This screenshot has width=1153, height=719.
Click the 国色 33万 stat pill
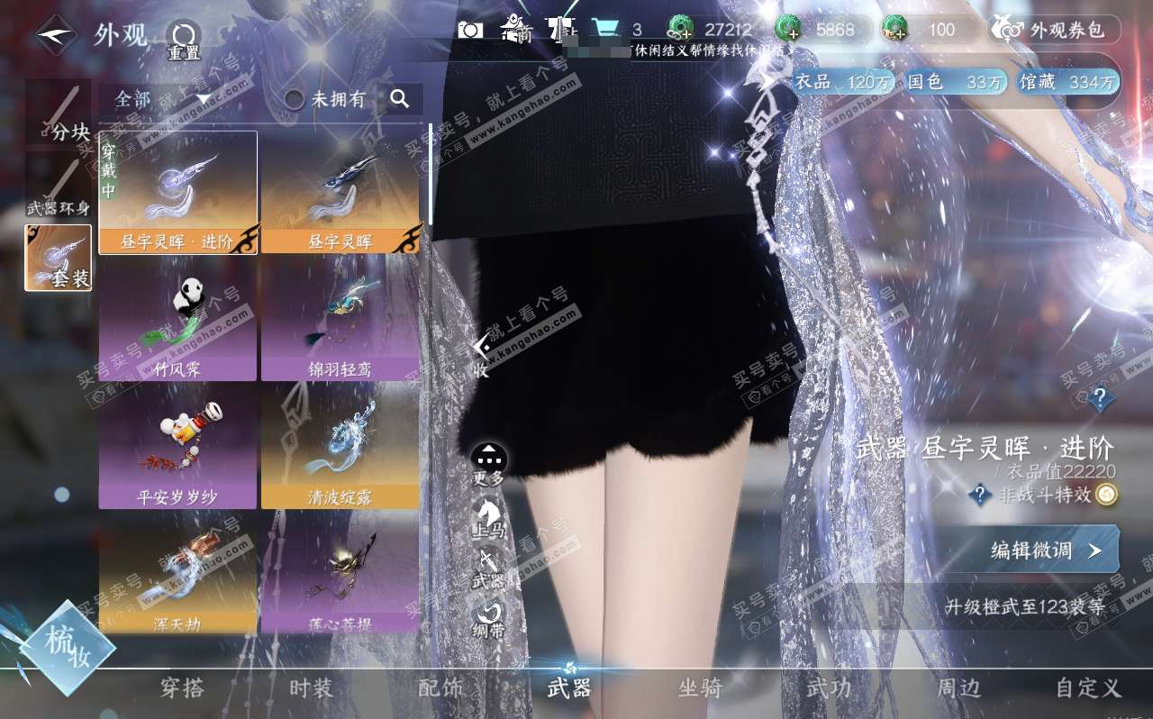click(955, 82)
